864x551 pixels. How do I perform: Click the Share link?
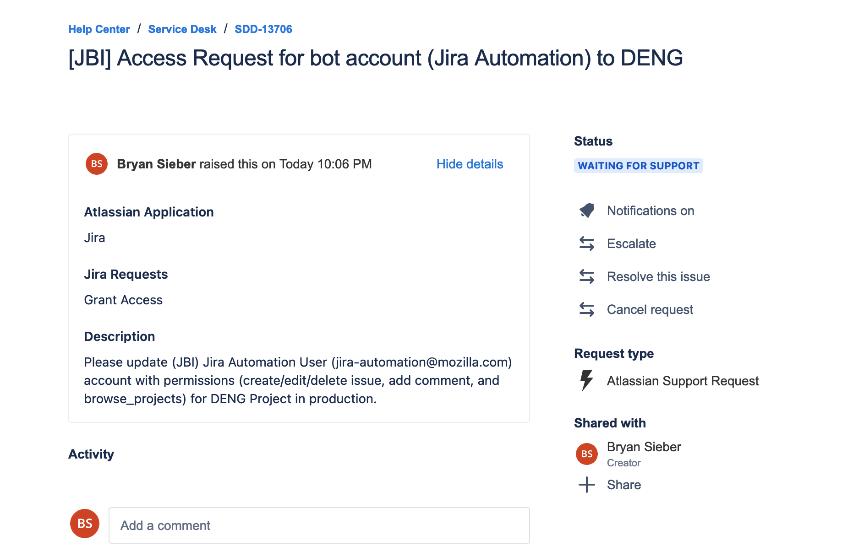coord(624,485)
